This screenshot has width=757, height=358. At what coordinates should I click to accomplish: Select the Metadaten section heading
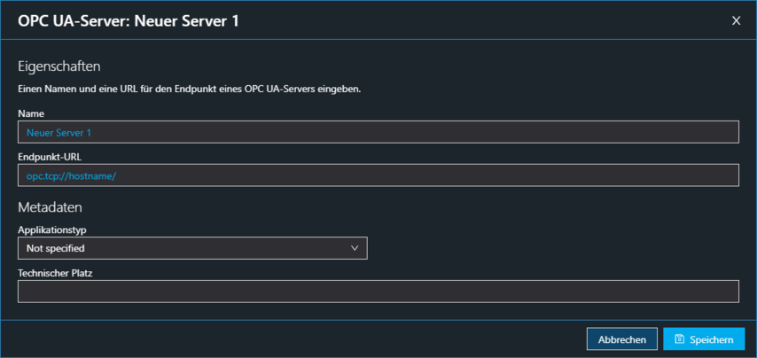point(50,207)
